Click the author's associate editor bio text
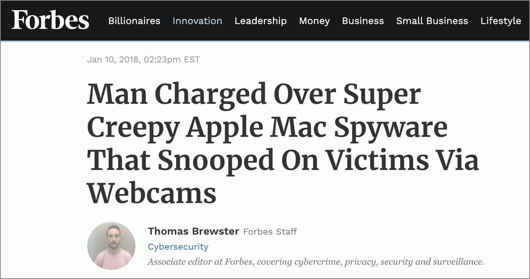The width and height of the screenshot is (530, 279). coord(315,262)
